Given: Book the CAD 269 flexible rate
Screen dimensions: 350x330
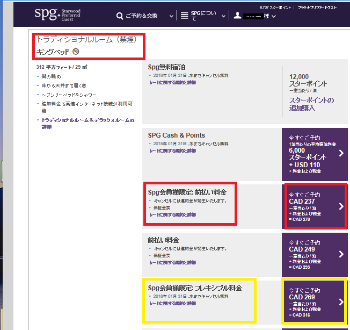Looking at the screenshot, I should tap(315, 302).
